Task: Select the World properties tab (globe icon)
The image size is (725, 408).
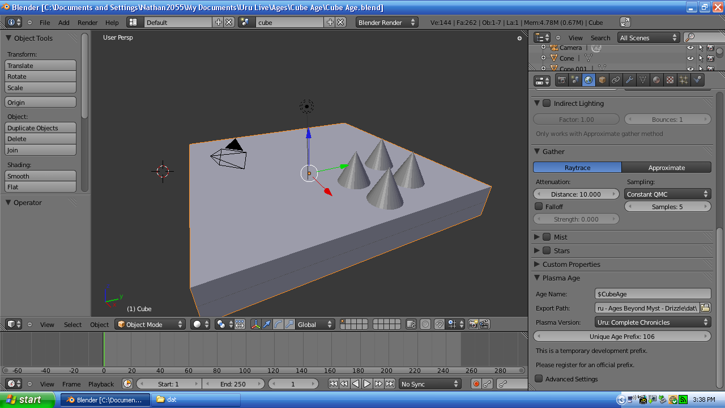Action: click(588, 80)
